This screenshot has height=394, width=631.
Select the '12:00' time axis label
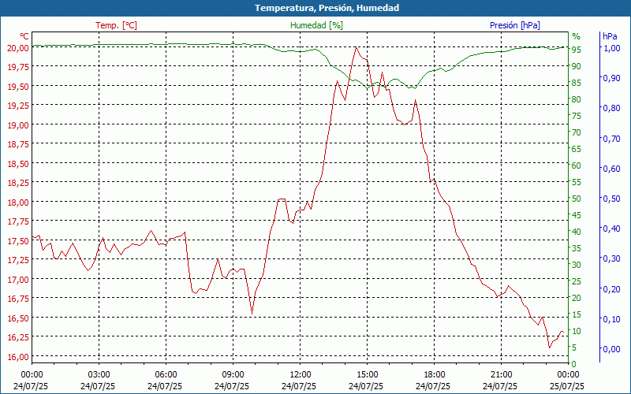point(300,374)
